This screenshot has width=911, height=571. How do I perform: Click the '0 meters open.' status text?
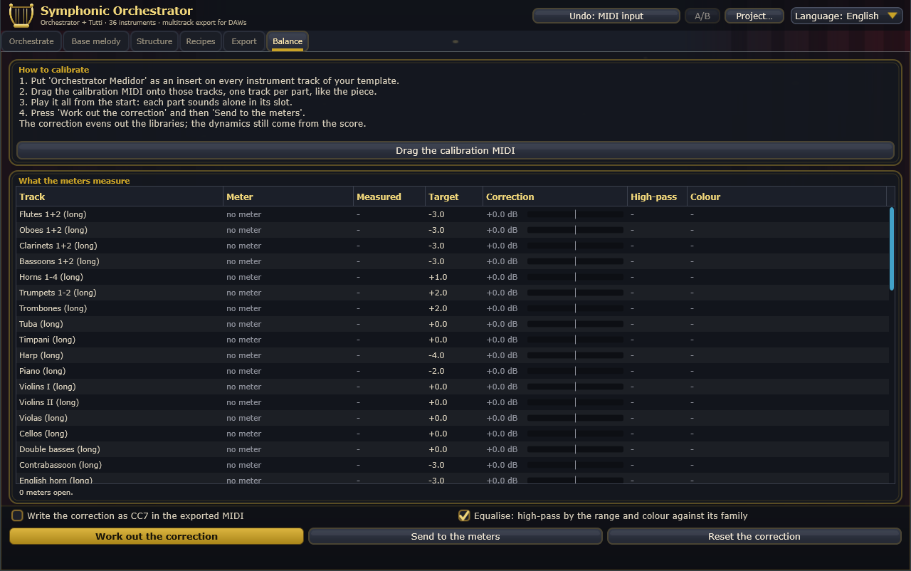point(46,492)
